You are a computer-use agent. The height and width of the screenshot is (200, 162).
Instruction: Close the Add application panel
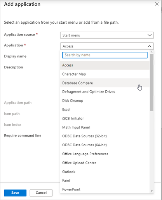click(157, 4)
